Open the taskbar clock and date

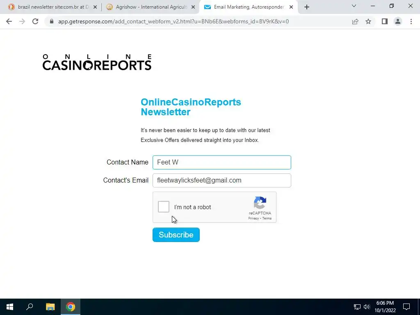(385, 307)
